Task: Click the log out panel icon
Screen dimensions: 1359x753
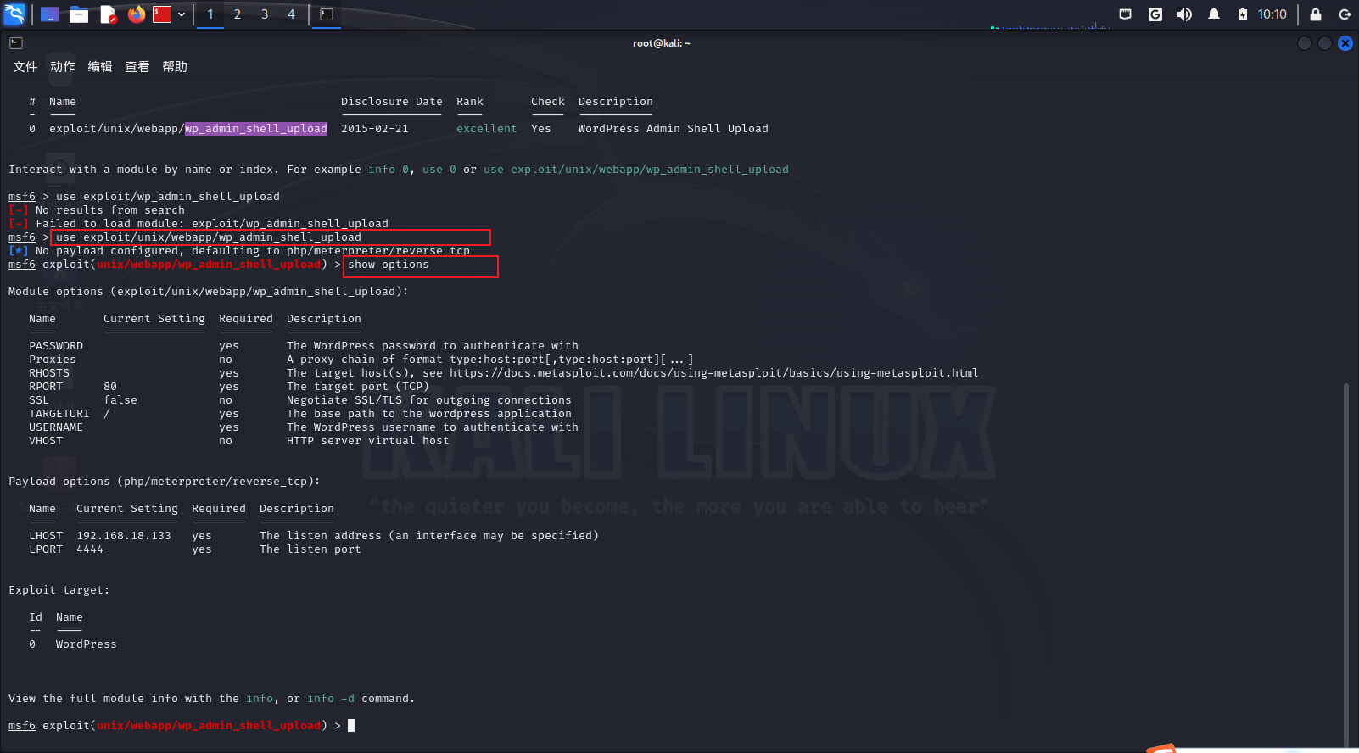Action: (x=1345, y=14)
